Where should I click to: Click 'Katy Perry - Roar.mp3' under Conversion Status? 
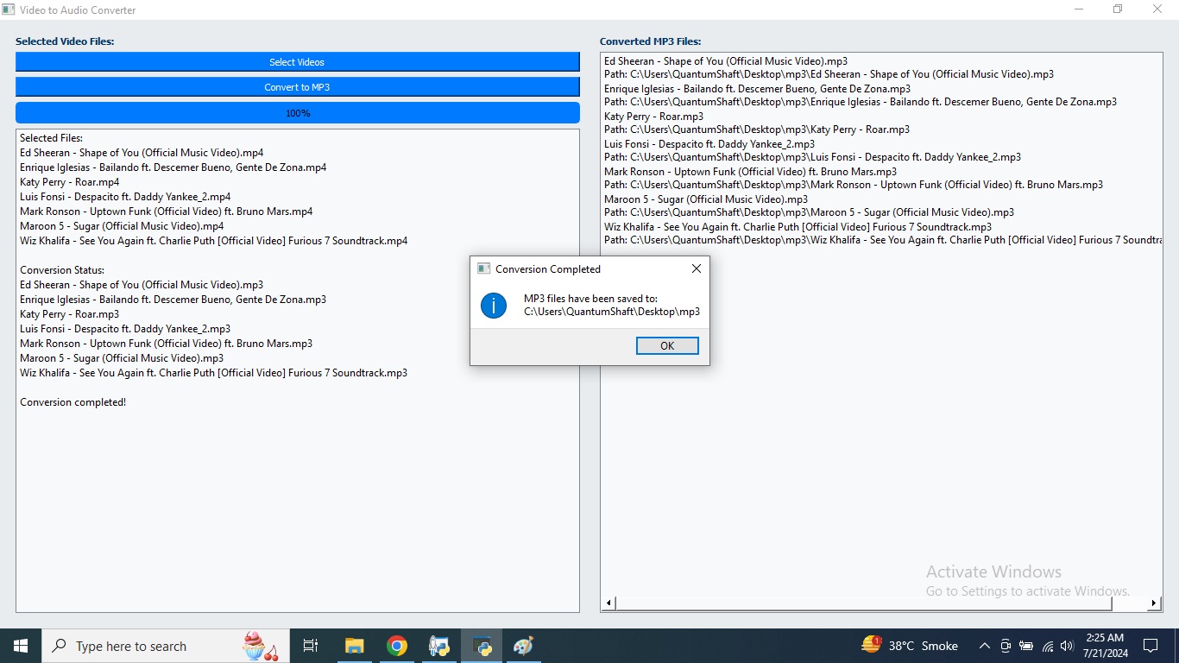coord(70,314)
